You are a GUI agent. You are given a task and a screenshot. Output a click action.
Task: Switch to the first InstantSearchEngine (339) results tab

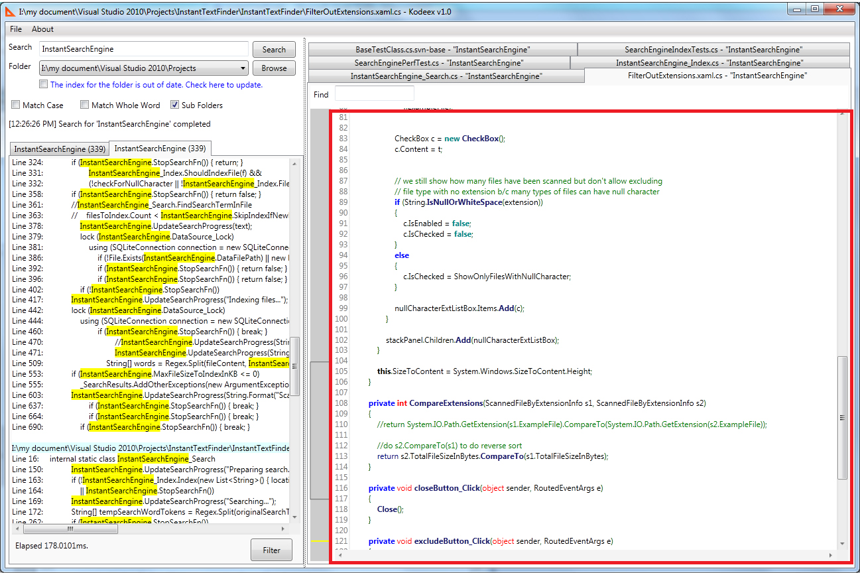(59, 149)
